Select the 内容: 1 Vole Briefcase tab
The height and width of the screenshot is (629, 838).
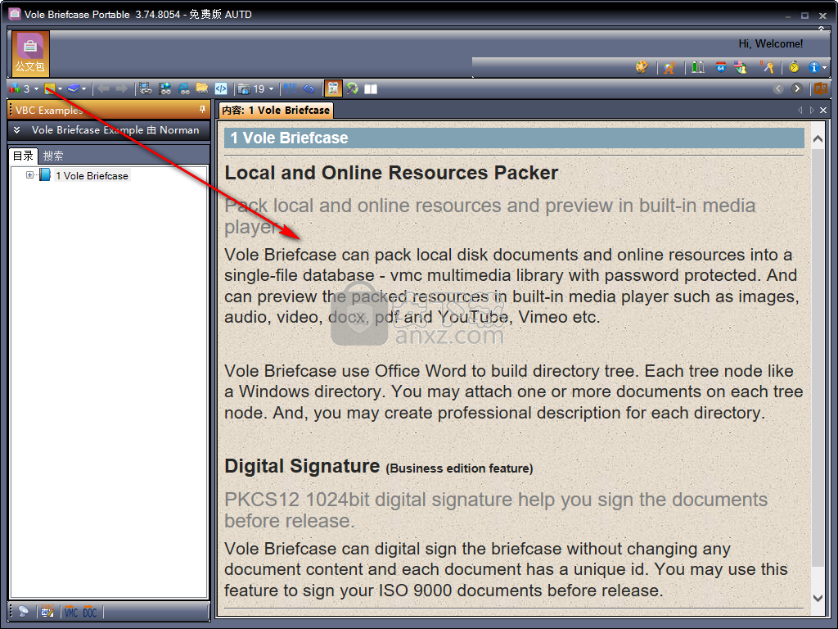276,111
